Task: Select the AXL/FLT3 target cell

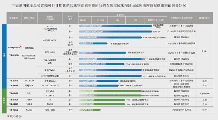Action: pyautogui.click(x=29, y=81)
